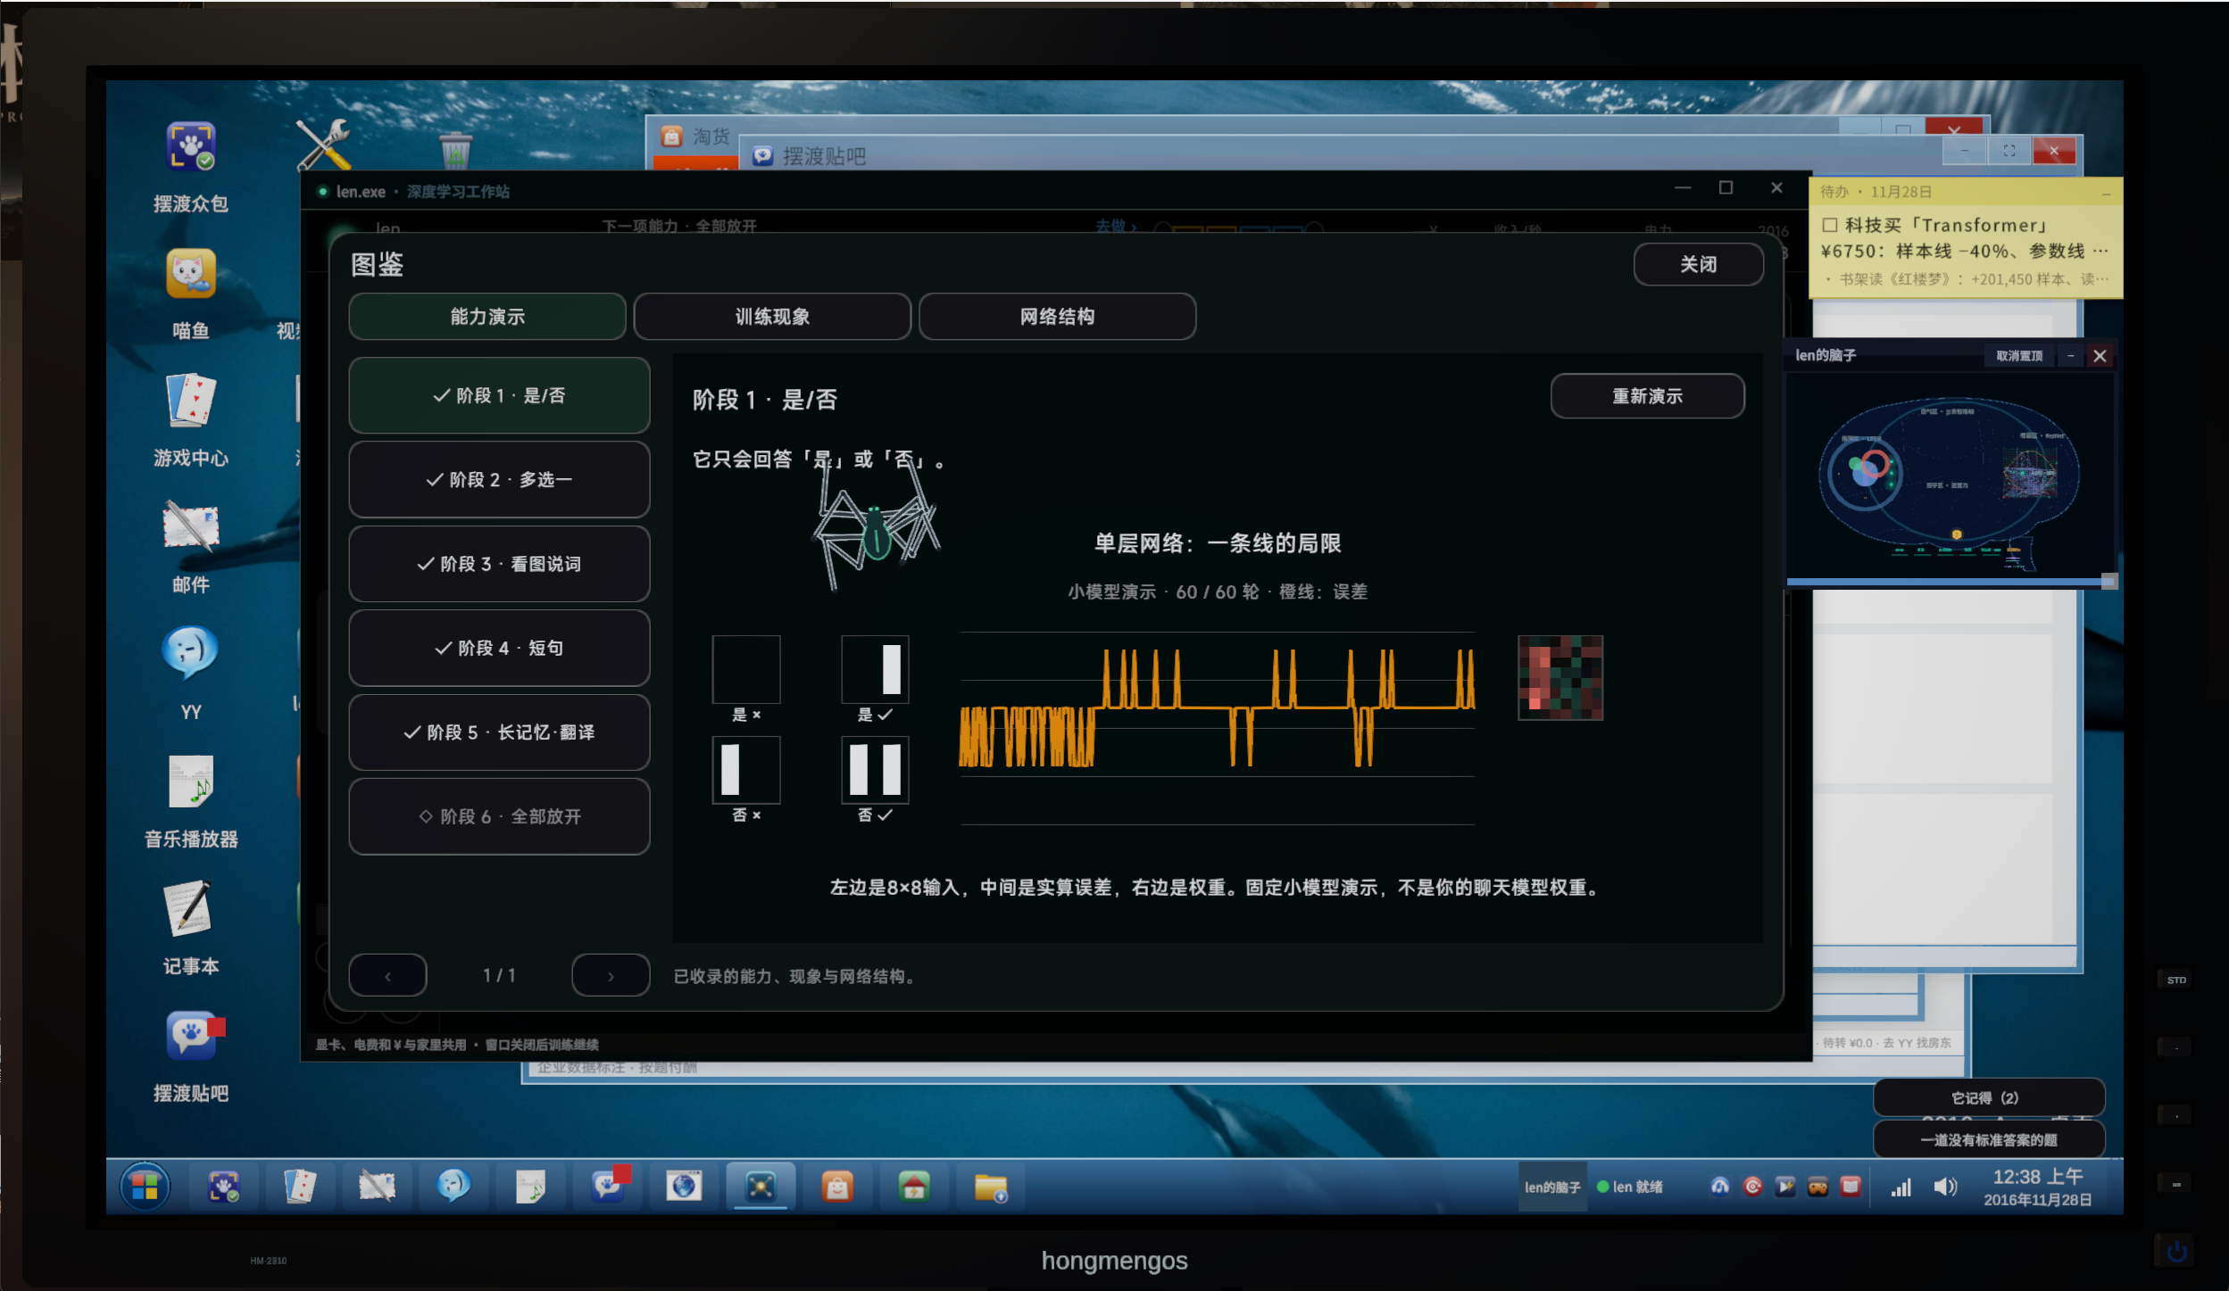This screenshot has width=2229, height=1291.
Task: Click the weight heatmap thumbnail
Action: [x=1560, y=677]
